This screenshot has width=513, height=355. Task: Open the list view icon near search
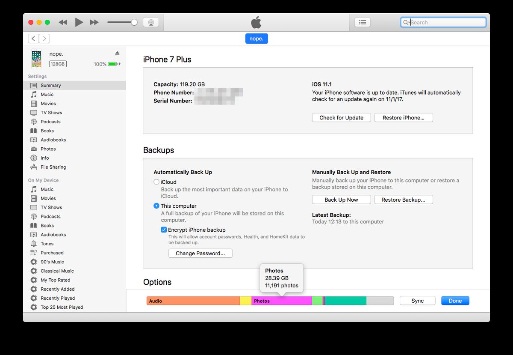coord(363,22)
